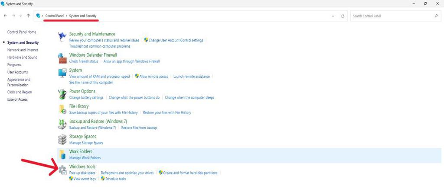Go up one level with up arrow
Image resolution: width=444 pixels, height=189 pixels.
click(x=28, y=16)
